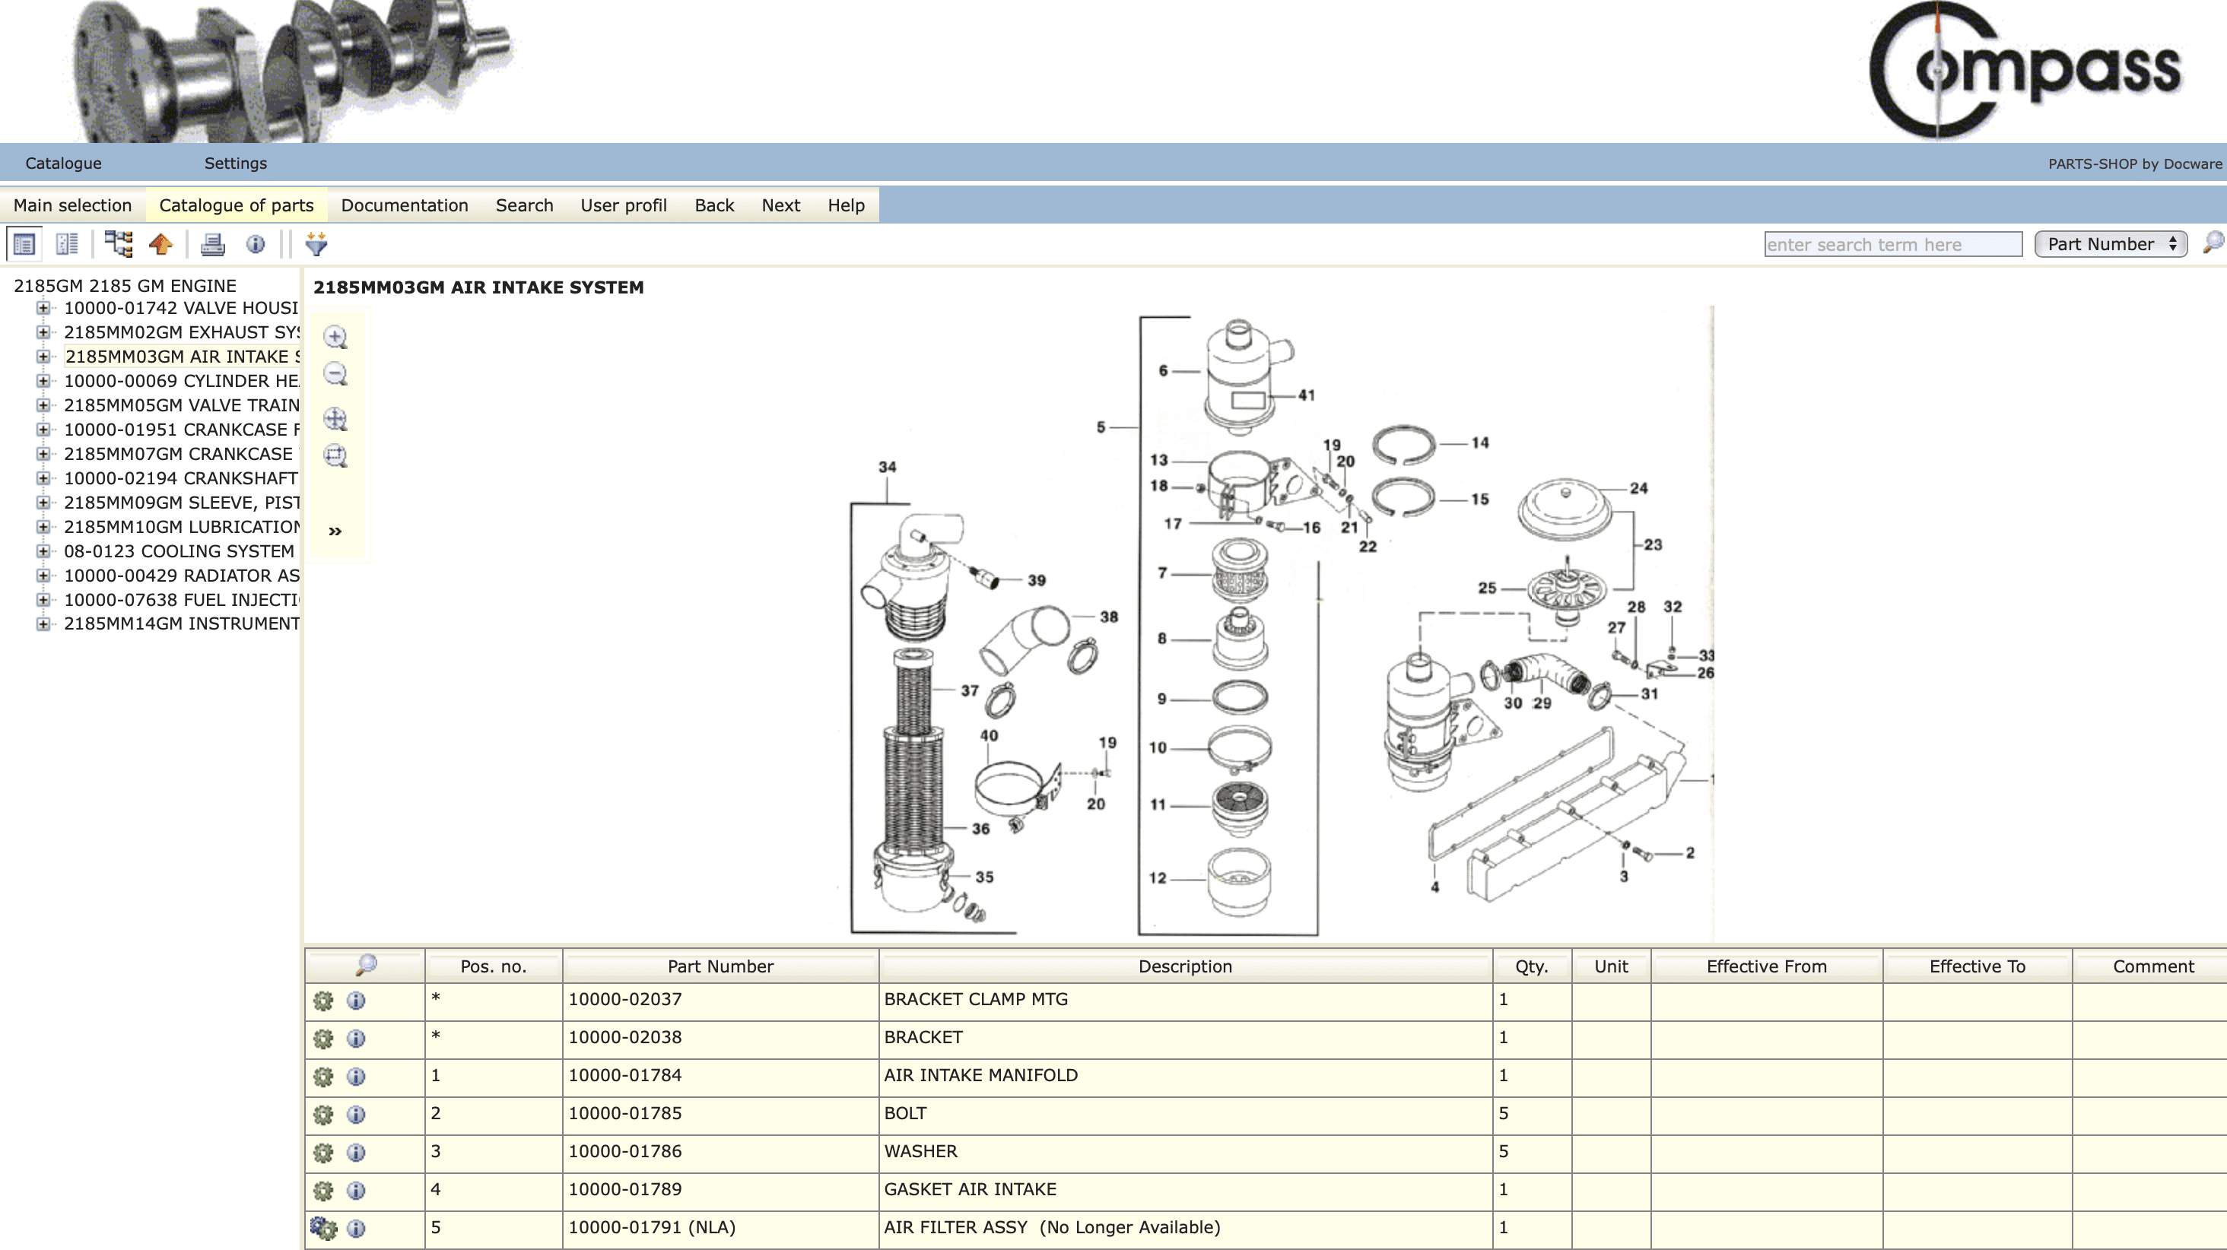Select 10000-02194 CRANKSHAFT tree entry
This screenshot has height=1250, width=2227.
tap(181, 478)
